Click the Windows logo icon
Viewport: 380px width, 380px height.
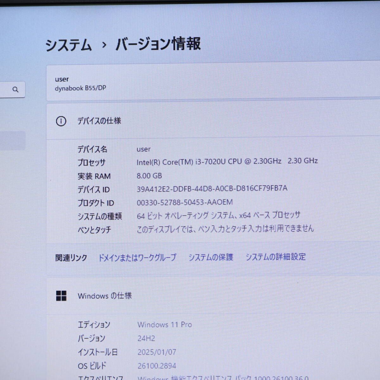point(61,296)
